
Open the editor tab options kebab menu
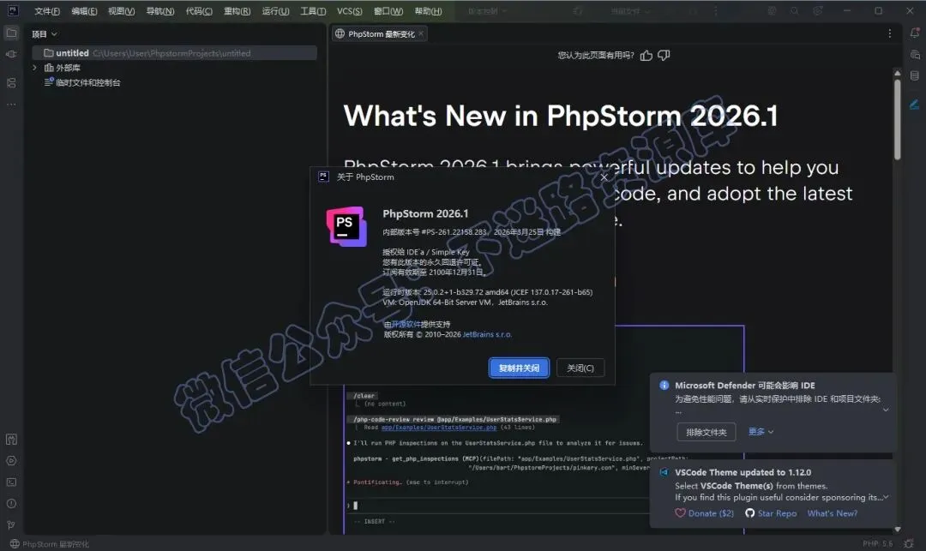(889, 33)
